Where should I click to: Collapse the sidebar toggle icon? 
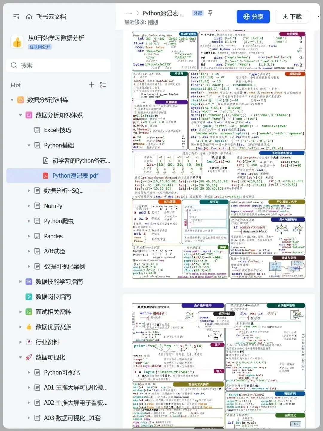coord(16,17)
